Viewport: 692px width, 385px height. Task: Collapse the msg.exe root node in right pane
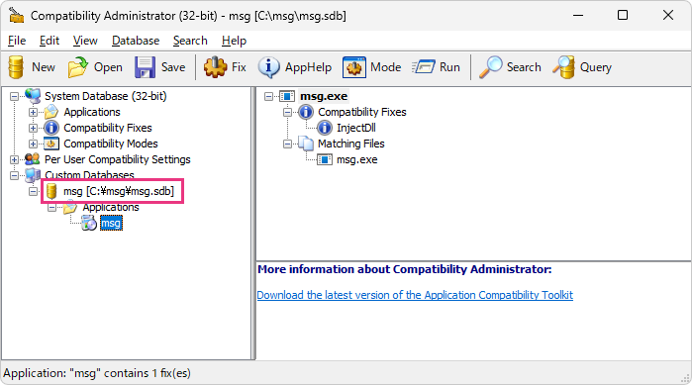[x=268, y=96]
